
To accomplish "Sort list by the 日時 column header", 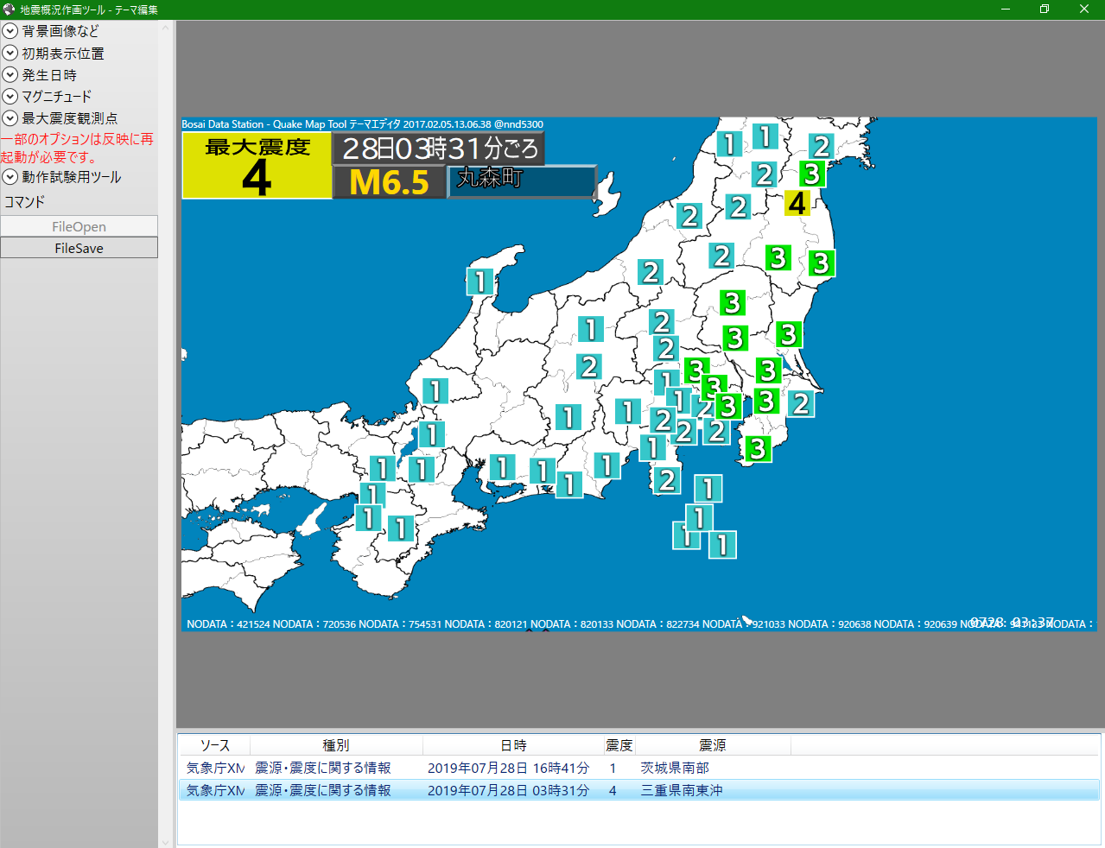I will 513,745.
